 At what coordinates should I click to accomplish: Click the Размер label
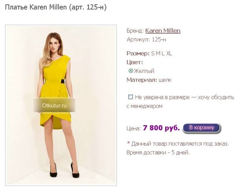pyautogui.click(x=138, y=53)
